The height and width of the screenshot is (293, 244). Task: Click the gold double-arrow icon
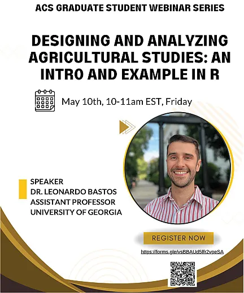click(x=127, y=127)
